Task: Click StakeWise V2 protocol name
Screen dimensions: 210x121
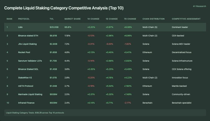Action: pyautogui.click(x=25, y=78)
